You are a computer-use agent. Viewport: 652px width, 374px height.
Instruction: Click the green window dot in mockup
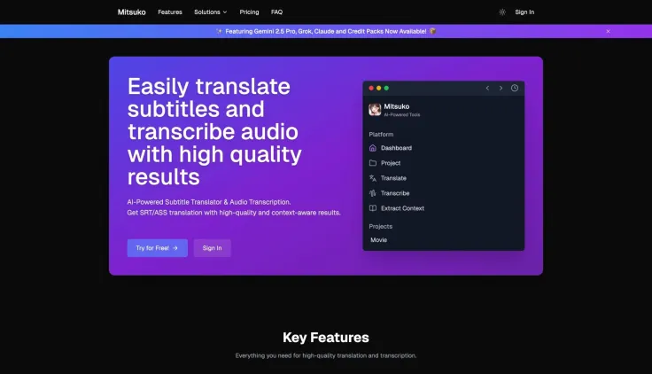[386, 88]
